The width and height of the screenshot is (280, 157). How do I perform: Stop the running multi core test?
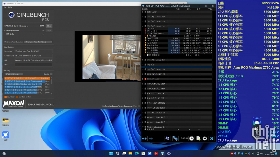click(x=49, y=26)
